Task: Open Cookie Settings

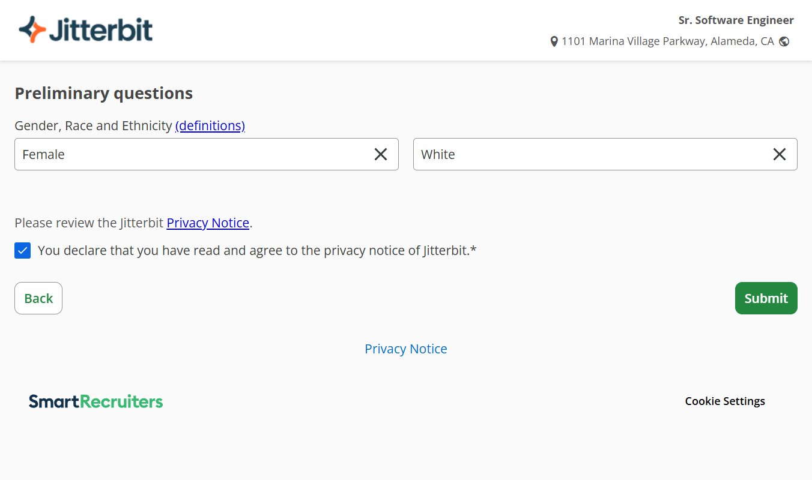Action: coord(725,401)
